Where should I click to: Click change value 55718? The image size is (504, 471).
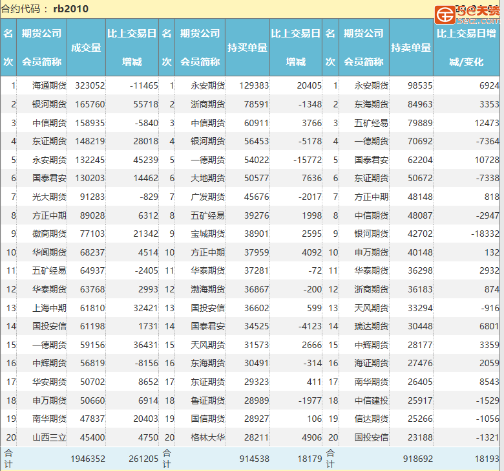[145, 104]
